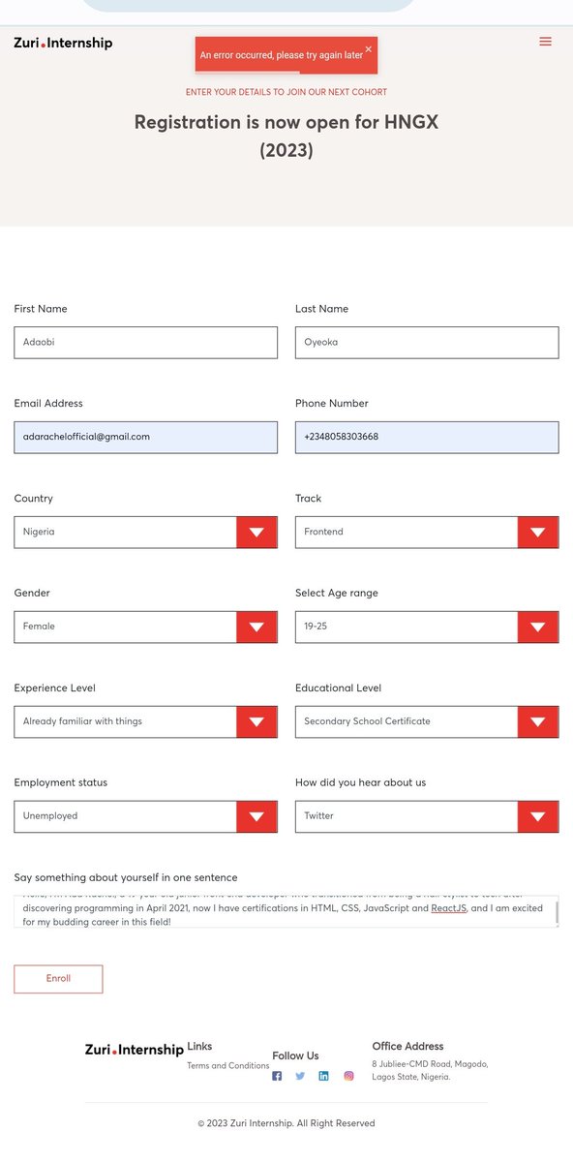Open the Instagram icon in footer
Screen dimensions: 573x1162
(349, 1076)
